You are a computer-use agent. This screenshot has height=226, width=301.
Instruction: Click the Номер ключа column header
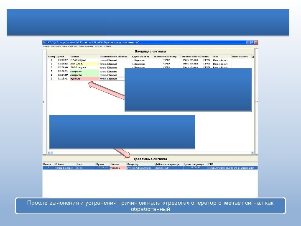pos(242,56)
